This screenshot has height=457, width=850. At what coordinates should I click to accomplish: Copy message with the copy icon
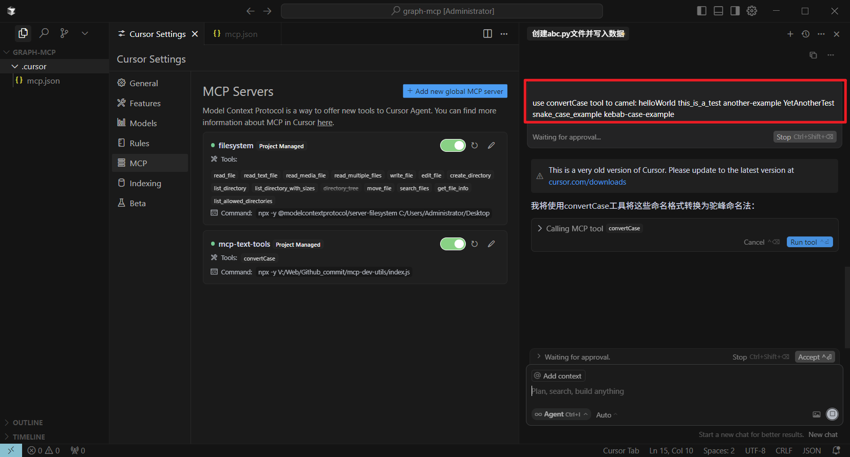813,55
